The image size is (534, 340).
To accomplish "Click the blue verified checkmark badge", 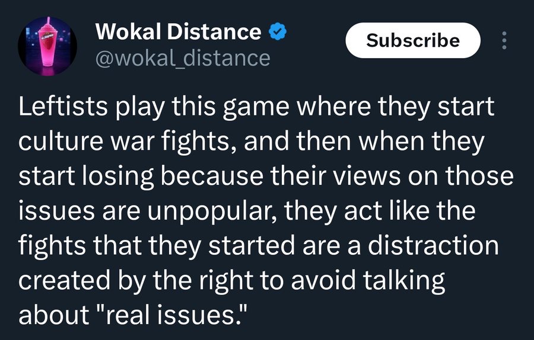I will (x=278, y=31).
